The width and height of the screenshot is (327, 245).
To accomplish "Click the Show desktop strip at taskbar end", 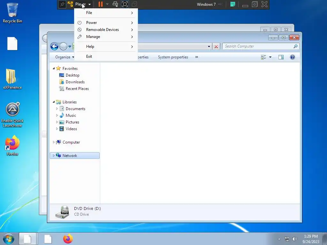I will pos(325,239).
